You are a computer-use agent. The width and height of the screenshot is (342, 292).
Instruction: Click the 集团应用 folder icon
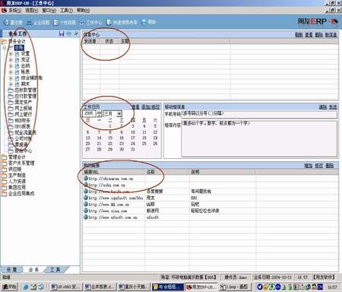point(4,188)
